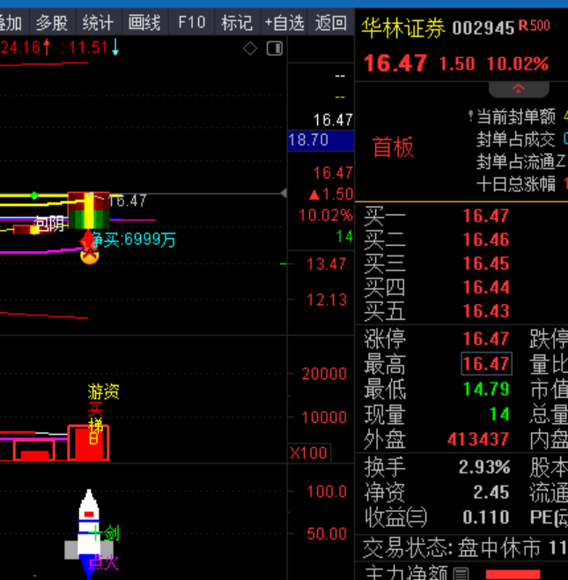The width and height of the screenshot is (568, 580).
Task: Click stock code 002945
Action: [x=483, y=28]
